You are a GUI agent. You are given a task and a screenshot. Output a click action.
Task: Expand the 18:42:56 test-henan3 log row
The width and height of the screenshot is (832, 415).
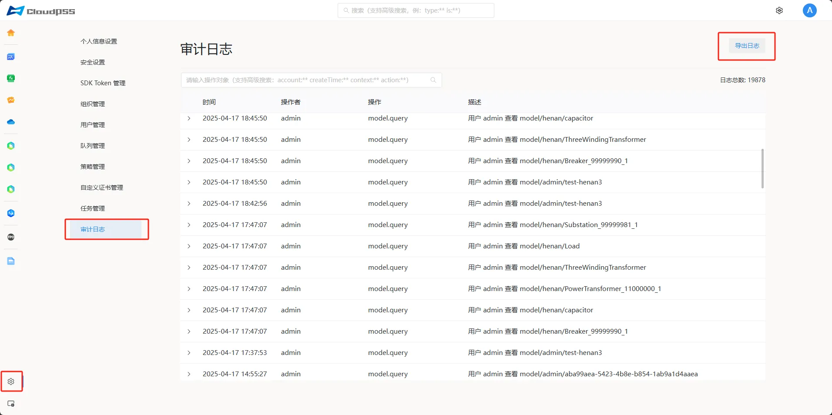[189, 204]
